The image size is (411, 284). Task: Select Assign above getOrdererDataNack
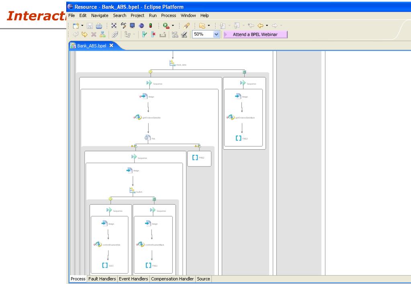click(238, 96)
